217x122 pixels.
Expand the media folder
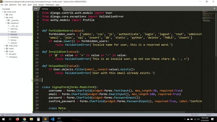[4, 48]
